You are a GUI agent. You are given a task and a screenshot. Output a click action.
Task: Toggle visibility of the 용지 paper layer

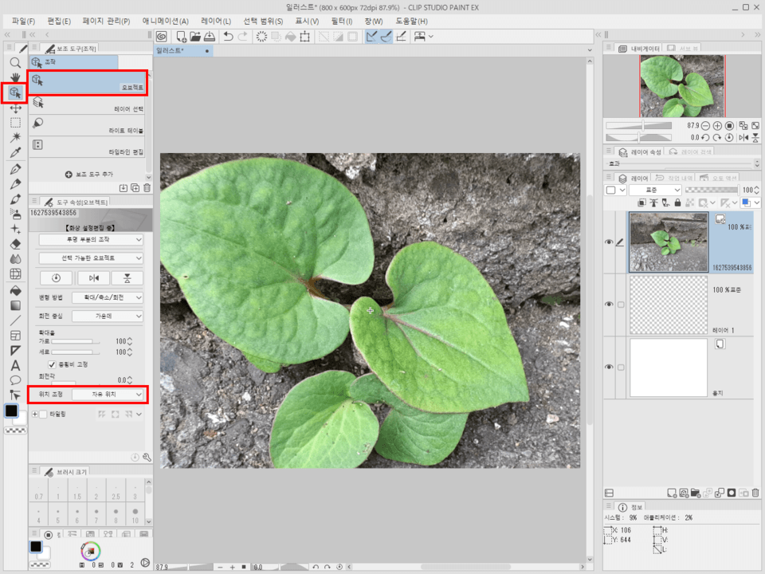(610, 367)
